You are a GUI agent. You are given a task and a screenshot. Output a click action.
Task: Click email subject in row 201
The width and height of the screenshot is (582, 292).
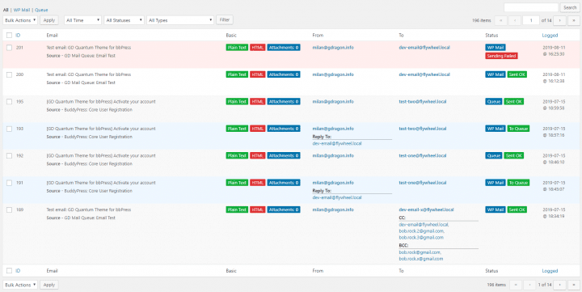click(89, 48)
